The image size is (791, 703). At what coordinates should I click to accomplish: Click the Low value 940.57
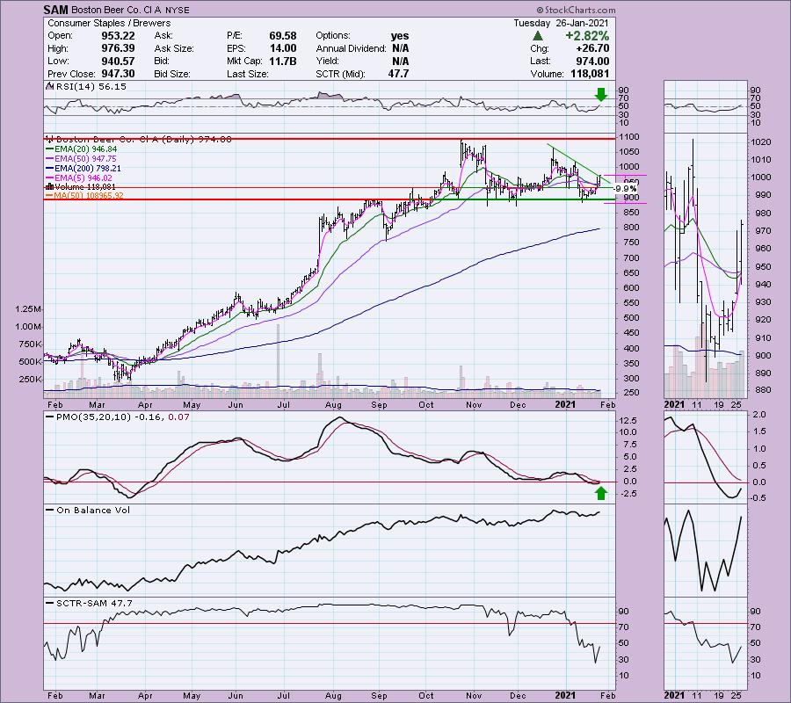pyautogui.click(x=118, y=61)
